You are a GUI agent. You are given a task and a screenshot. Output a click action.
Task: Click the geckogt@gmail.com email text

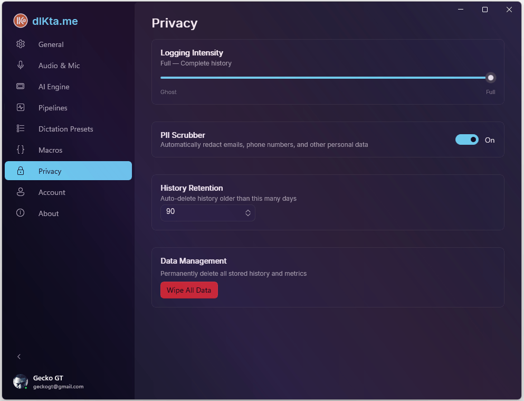pos(58,387)
